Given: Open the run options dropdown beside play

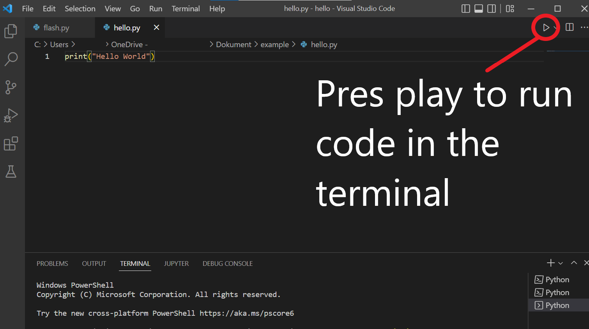Looking at the screenshot, I should tap(555, 28).
